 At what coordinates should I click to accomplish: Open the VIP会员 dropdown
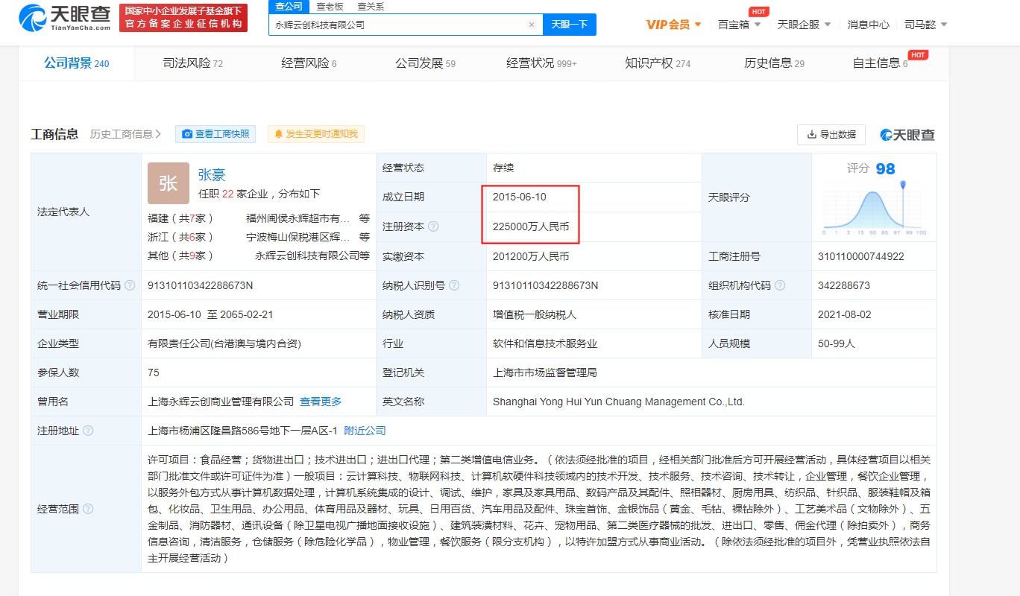point(673,25)
